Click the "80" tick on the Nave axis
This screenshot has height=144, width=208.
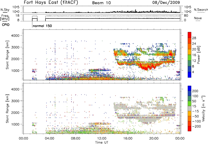pos(186,16)
